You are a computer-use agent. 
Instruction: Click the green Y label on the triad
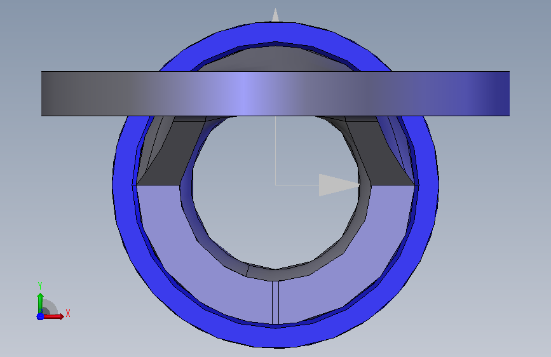tap(40, 286)
